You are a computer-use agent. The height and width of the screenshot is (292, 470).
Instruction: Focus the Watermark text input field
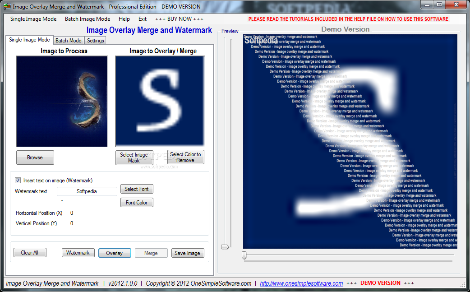point(87,191)
